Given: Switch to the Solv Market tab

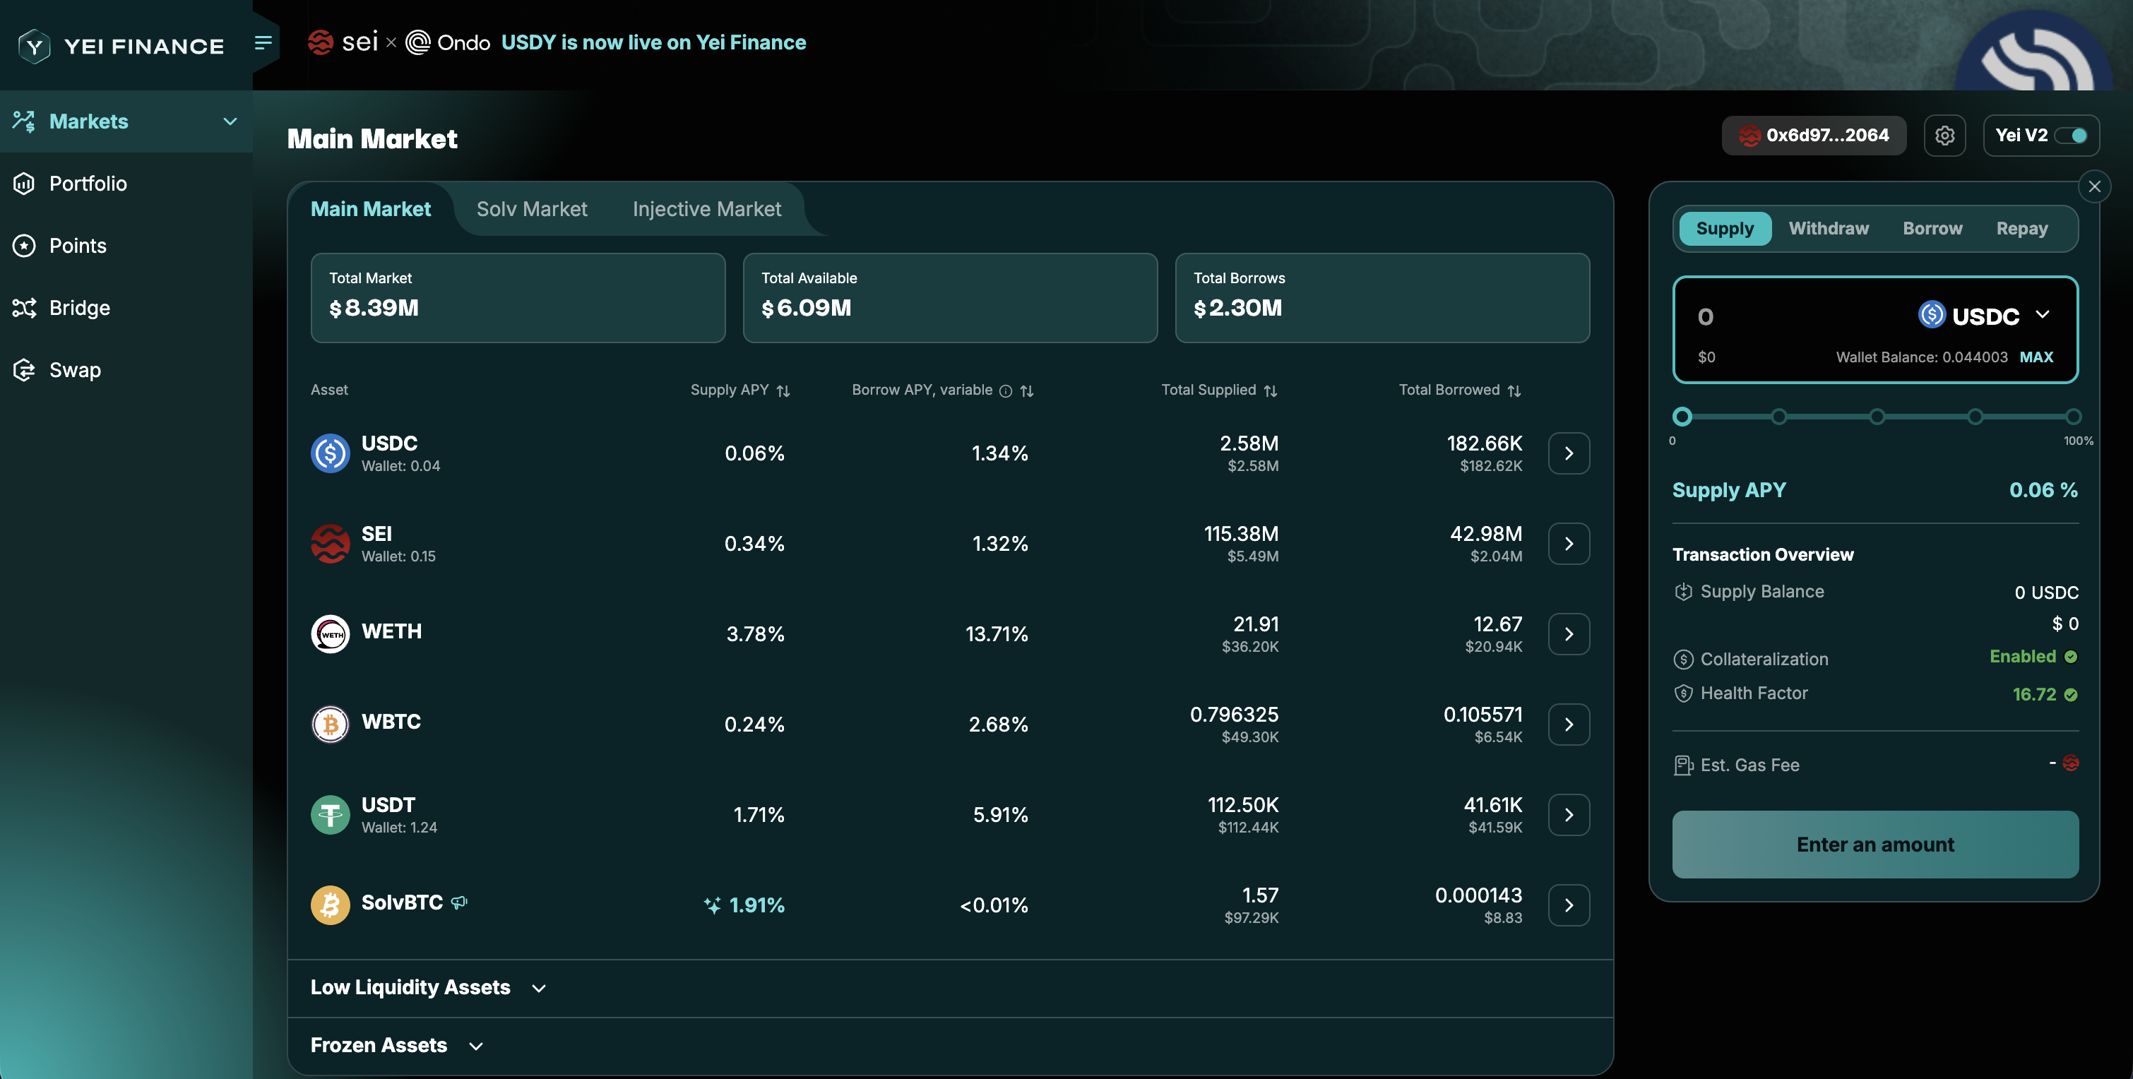Looking at the screenshot, I should point(532,210).
